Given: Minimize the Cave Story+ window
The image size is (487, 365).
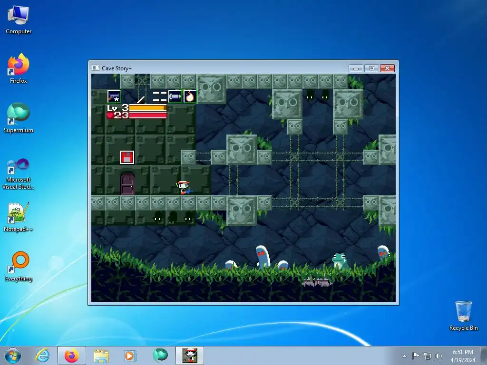Looking at the screenshot, I should [x=356, y=68].
